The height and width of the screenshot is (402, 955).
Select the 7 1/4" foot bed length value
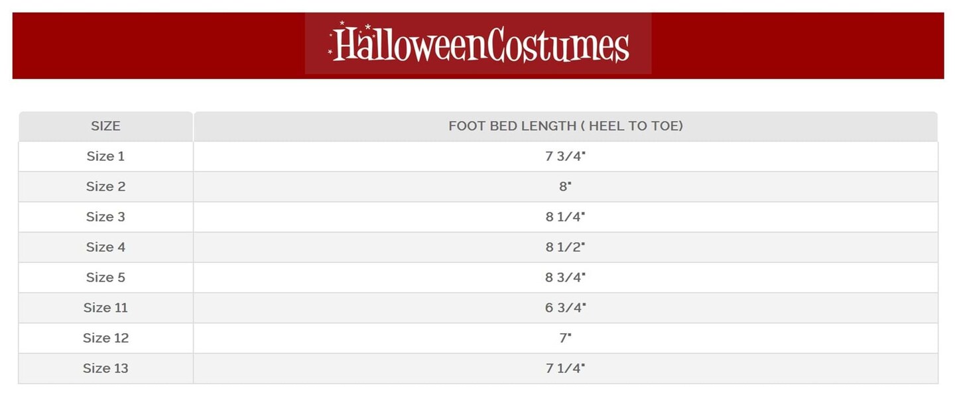(x=565, y=368)
